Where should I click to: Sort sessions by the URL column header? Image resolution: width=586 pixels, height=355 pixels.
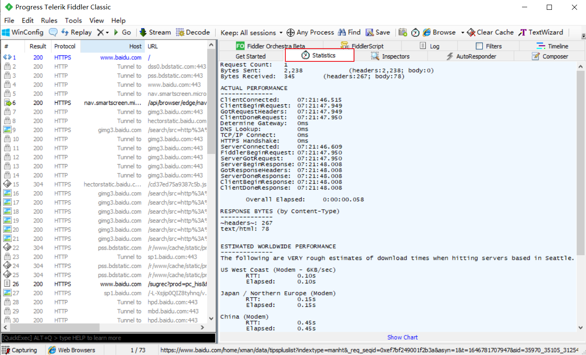pyautogui.click(x=176, y=46)
